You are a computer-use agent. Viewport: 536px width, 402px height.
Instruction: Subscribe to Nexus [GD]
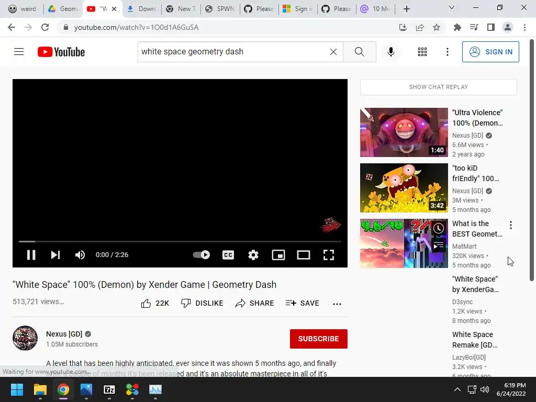point(319,339)
